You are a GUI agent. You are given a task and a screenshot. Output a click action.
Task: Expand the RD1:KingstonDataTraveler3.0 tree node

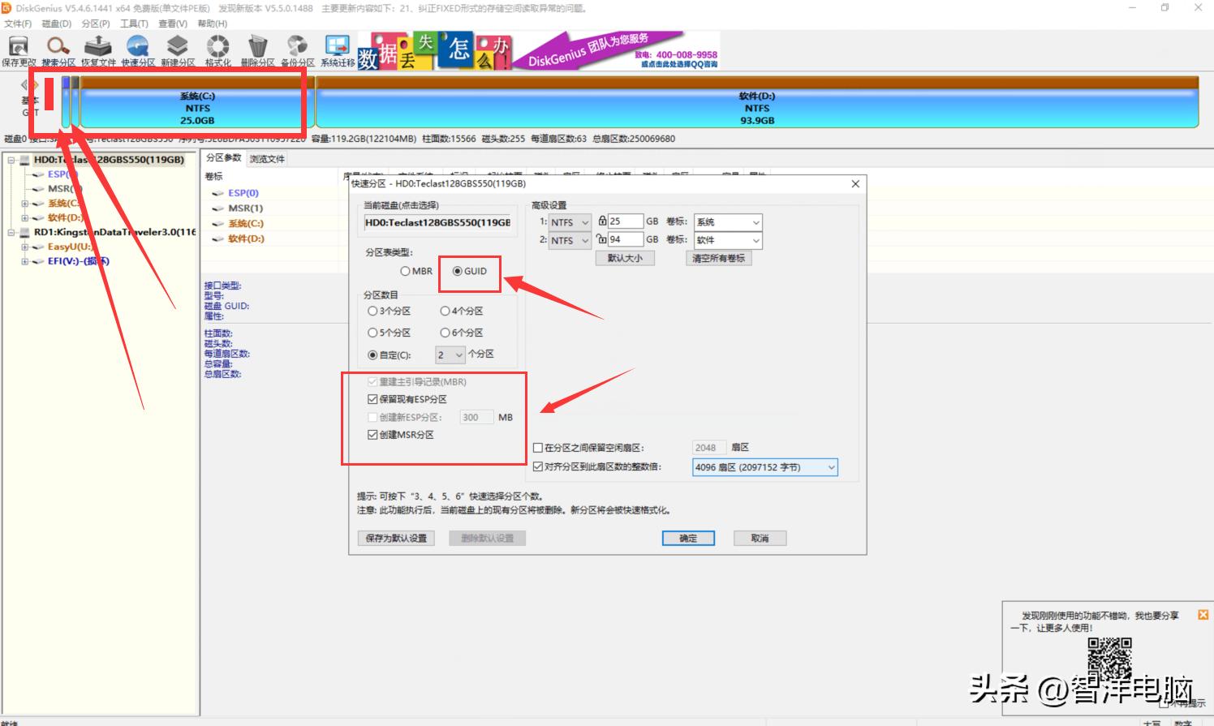click(x=11, y=232)
